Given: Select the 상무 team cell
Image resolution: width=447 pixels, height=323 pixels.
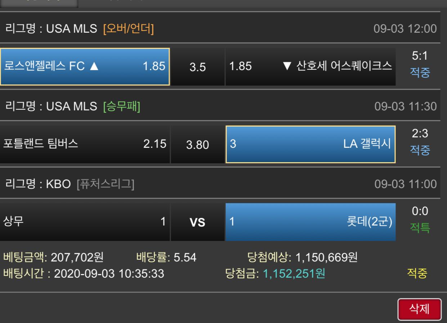Looking at the screenshot, I should (84, 222).
